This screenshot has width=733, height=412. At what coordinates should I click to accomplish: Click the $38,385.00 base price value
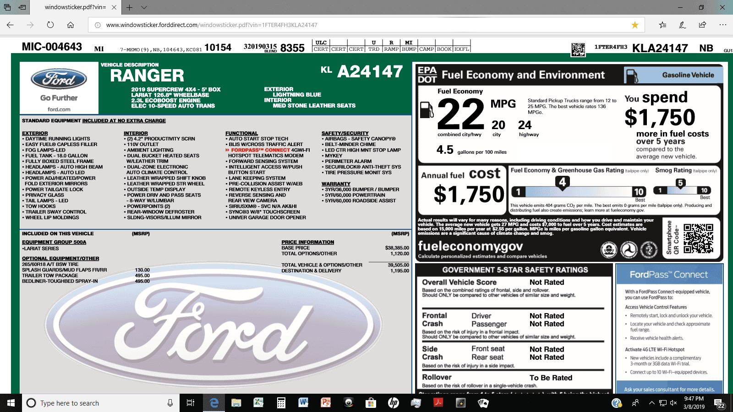tap(397, 248)
